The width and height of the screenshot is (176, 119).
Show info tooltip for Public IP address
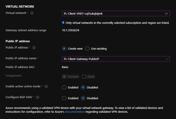click(x=34, y=48)
